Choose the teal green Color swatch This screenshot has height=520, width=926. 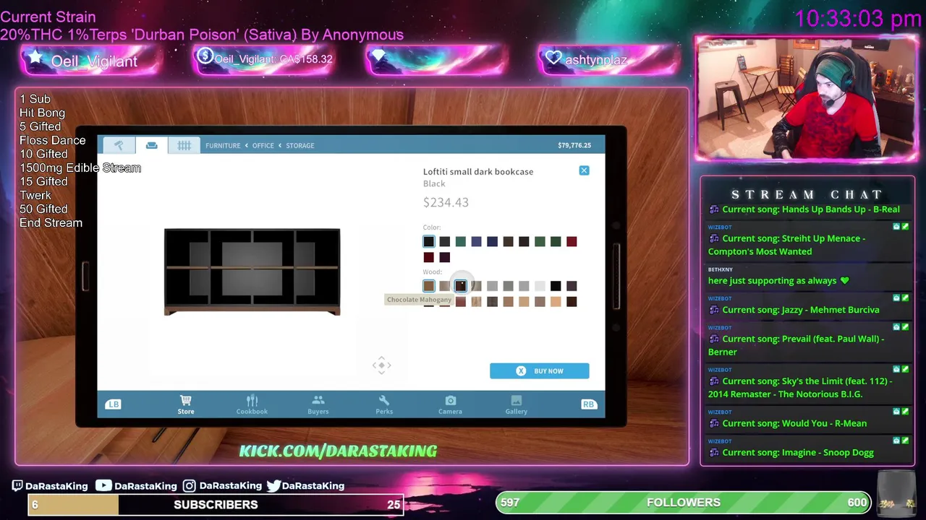click(x=461, y=242)
